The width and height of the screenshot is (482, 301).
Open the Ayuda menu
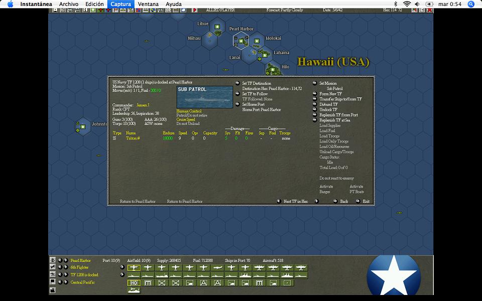(x=173, y=4)
